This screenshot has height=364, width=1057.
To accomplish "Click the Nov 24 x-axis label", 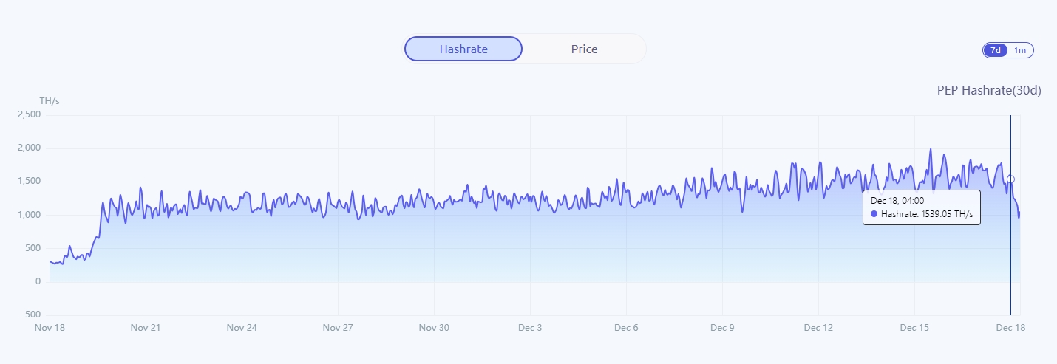I will pos(242,327).
